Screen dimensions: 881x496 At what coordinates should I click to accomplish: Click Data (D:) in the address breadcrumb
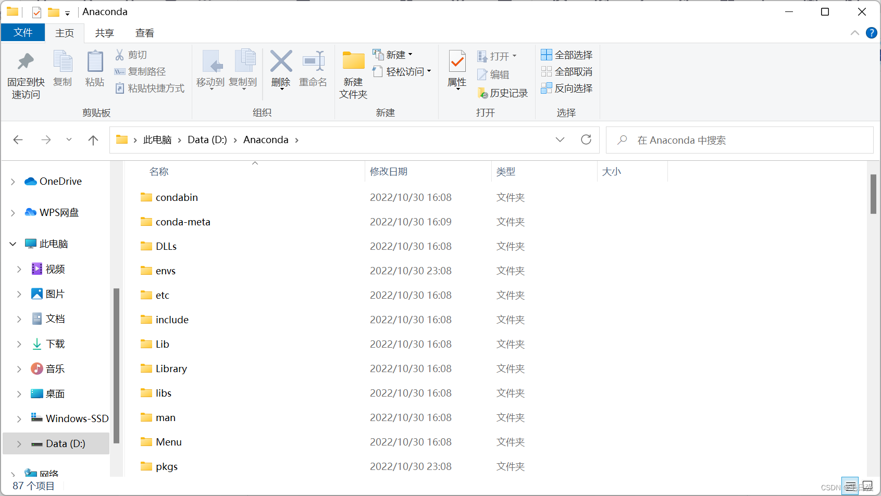click(x=207, y=139)
